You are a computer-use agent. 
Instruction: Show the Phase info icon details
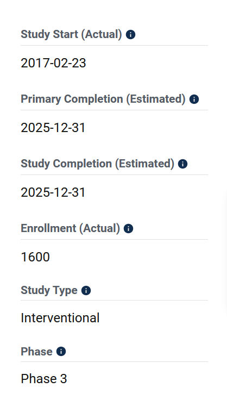pos(61,352)
